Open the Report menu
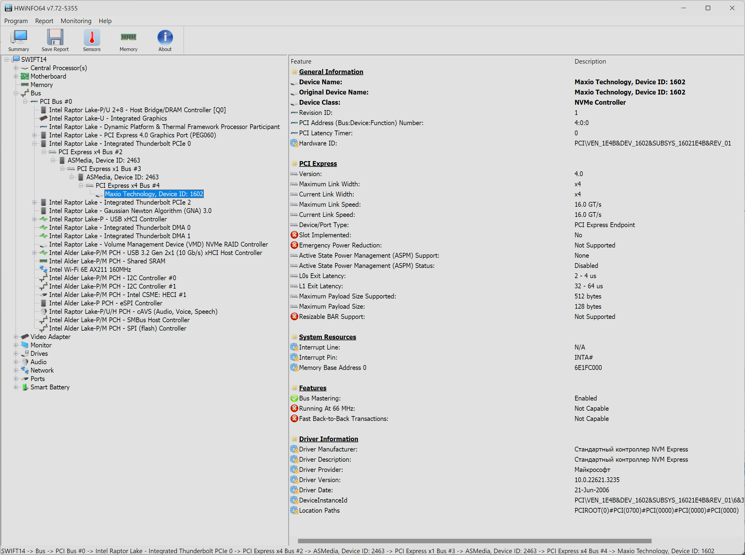Screen dimensions: 745x555 (44, 21)
